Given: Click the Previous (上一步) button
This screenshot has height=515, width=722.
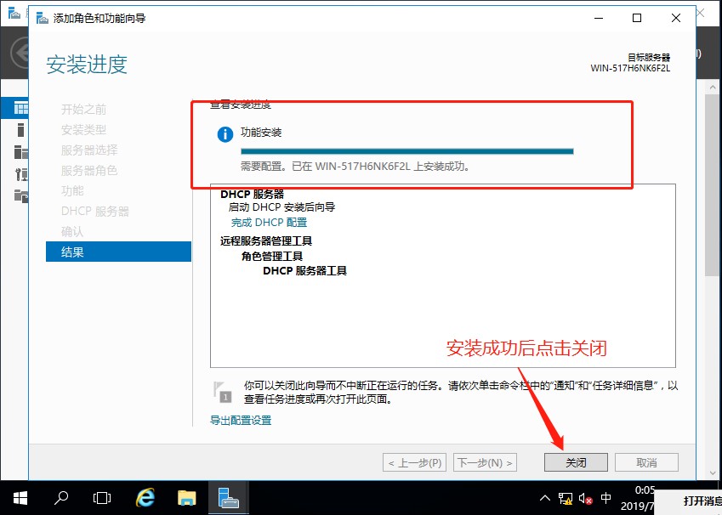Looking at the screenshot, I should [x=415, y=462].
